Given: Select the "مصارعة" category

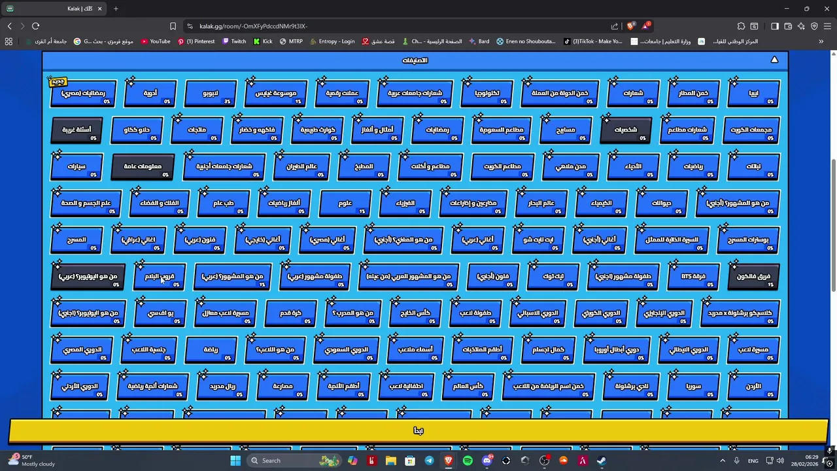Looking at the screenshot, I should click(282, 386).
